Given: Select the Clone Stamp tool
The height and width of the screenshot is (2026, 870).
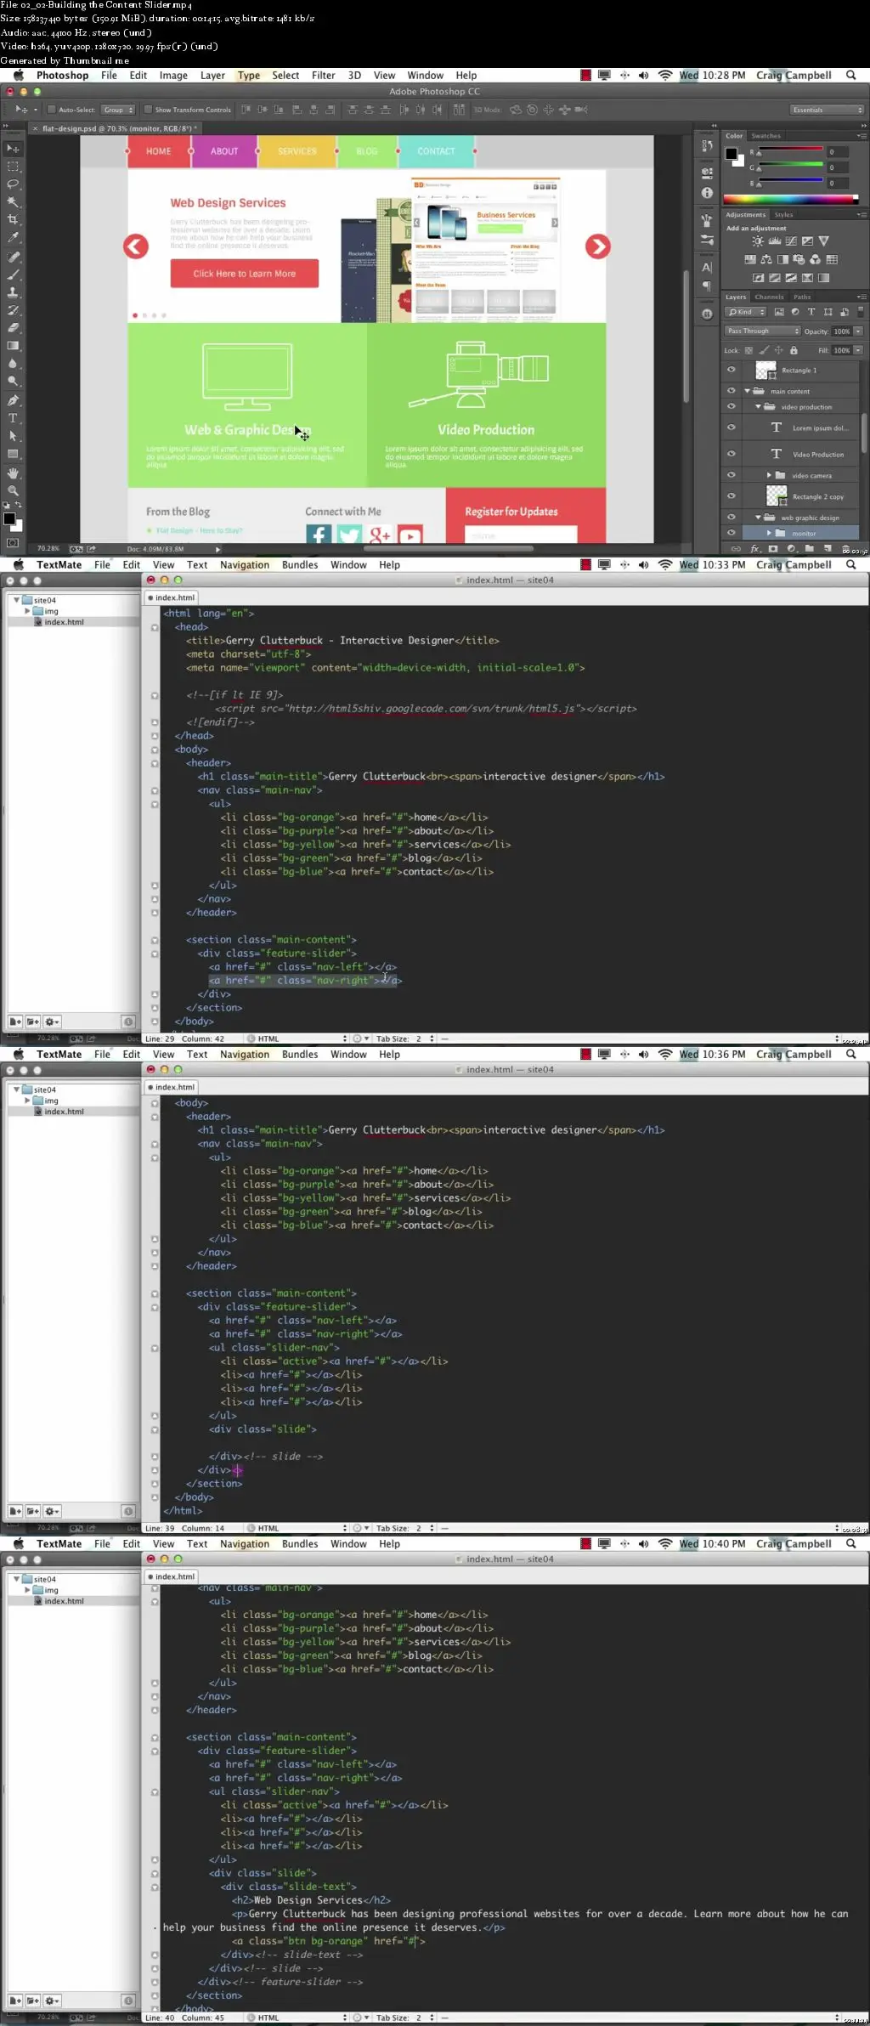Looking at the screenshot, I should [x=13, y=292].
